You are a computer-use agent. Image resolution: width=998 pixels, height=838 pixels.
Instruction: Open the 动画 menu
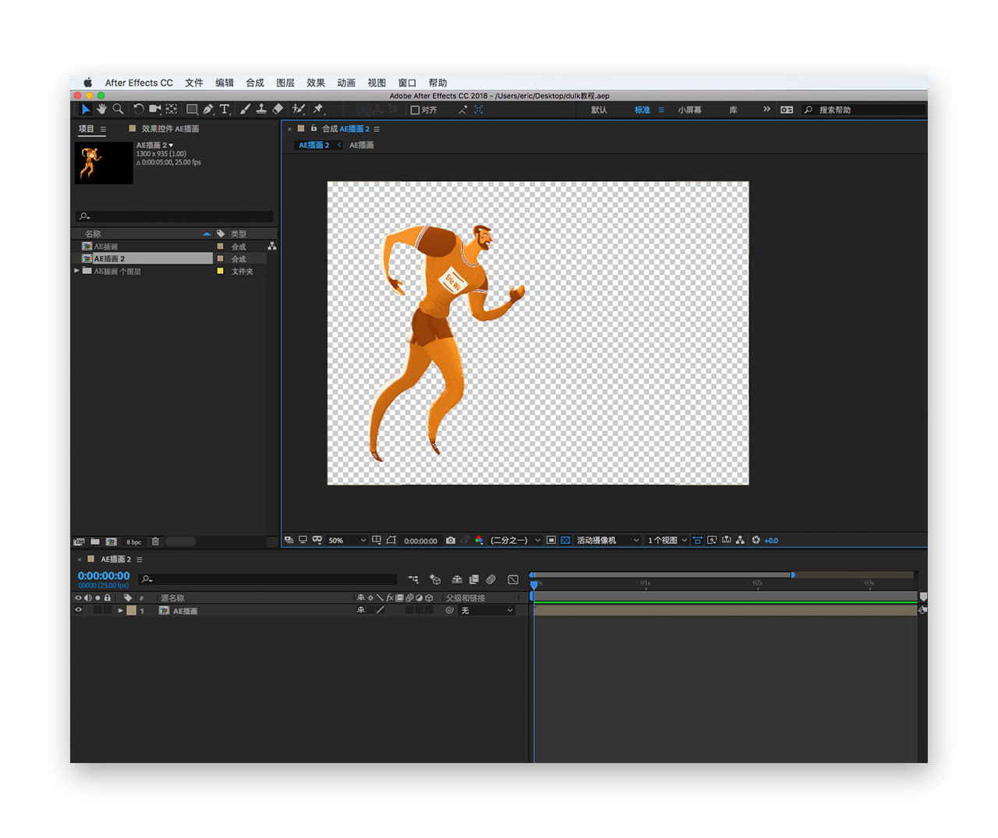(346, 83)
